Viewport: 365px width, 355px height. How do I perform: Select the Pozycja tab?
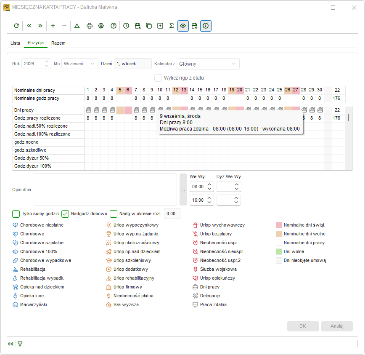click(36, 43)
